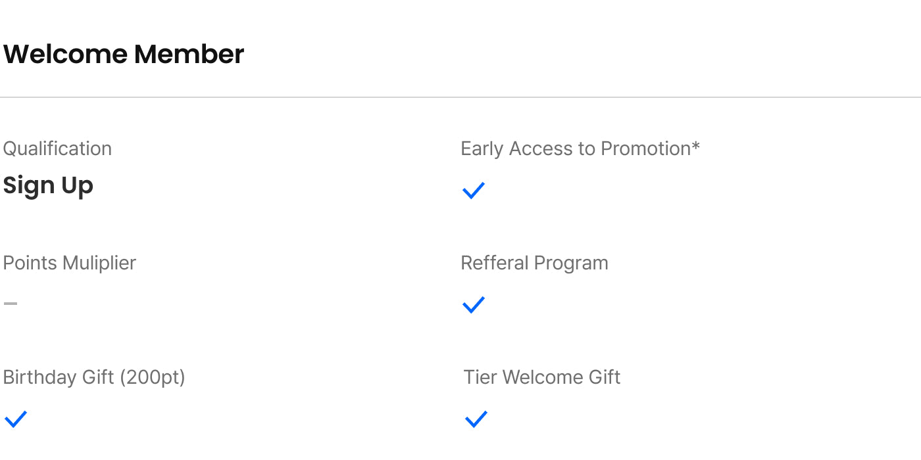Click the word Promotion in Early Access label
Image resolution: width=921 pixels, height=460 pixels.
[645, 149]
